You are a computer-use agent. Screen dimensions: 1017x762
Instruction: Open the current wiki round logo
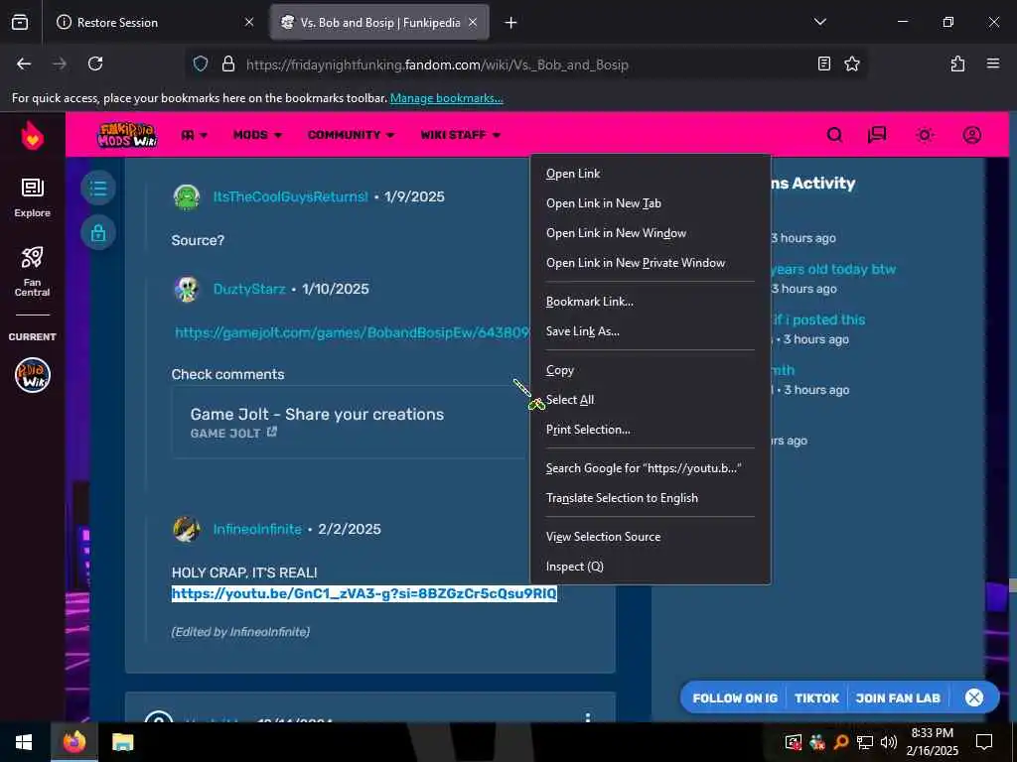33,375
